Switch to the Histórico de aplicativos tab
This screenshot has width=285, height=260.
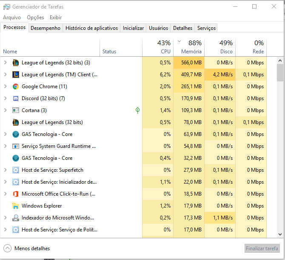click(91, 28)
